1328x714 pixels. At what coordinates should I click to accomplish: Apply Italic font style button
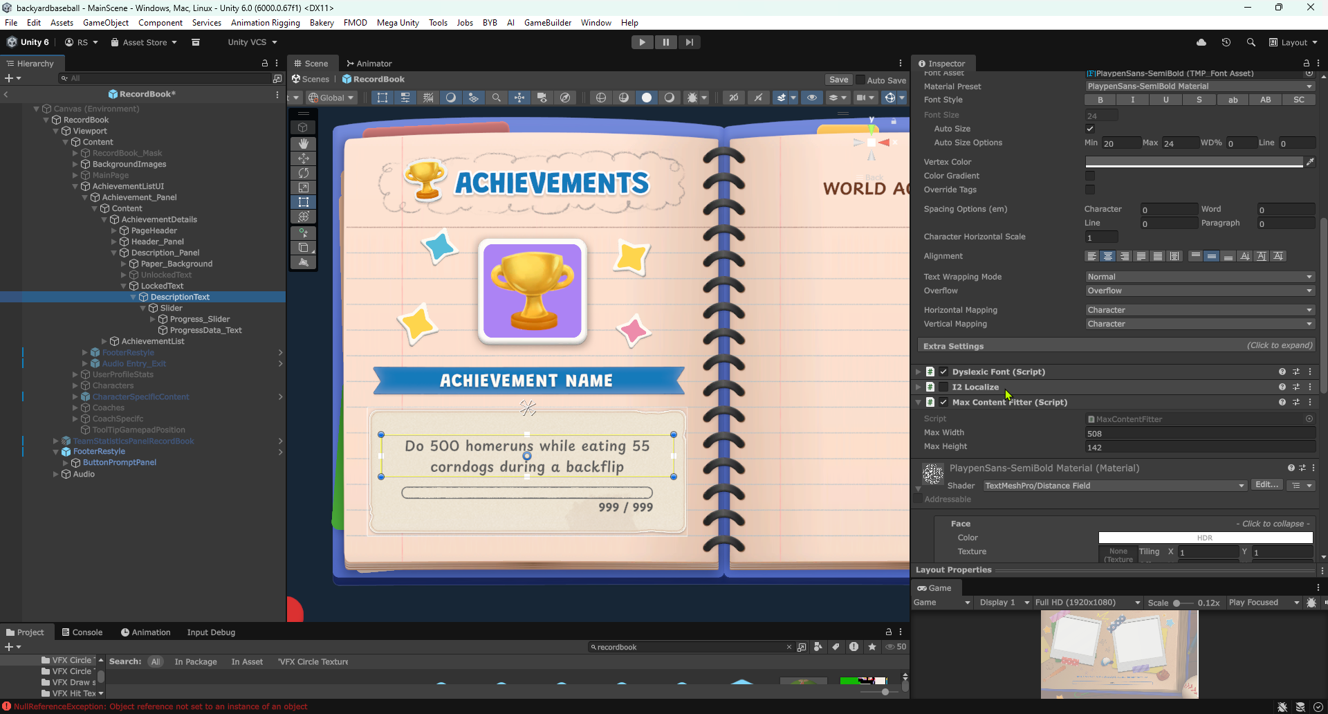coord(1133,100)
